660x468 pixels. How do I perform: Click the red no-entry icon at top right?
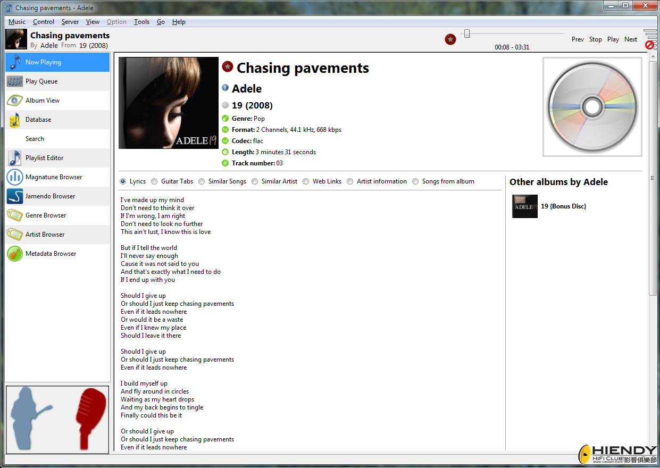649,45
